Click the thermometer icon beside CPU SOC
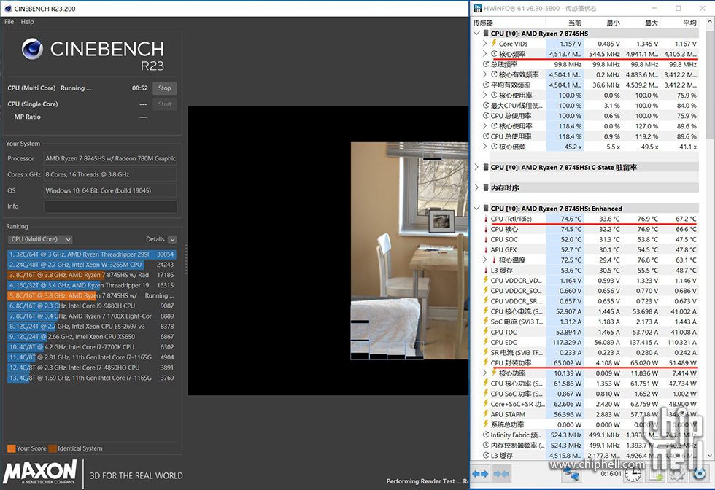Screen dimensions: 715x490 point(486,239)
